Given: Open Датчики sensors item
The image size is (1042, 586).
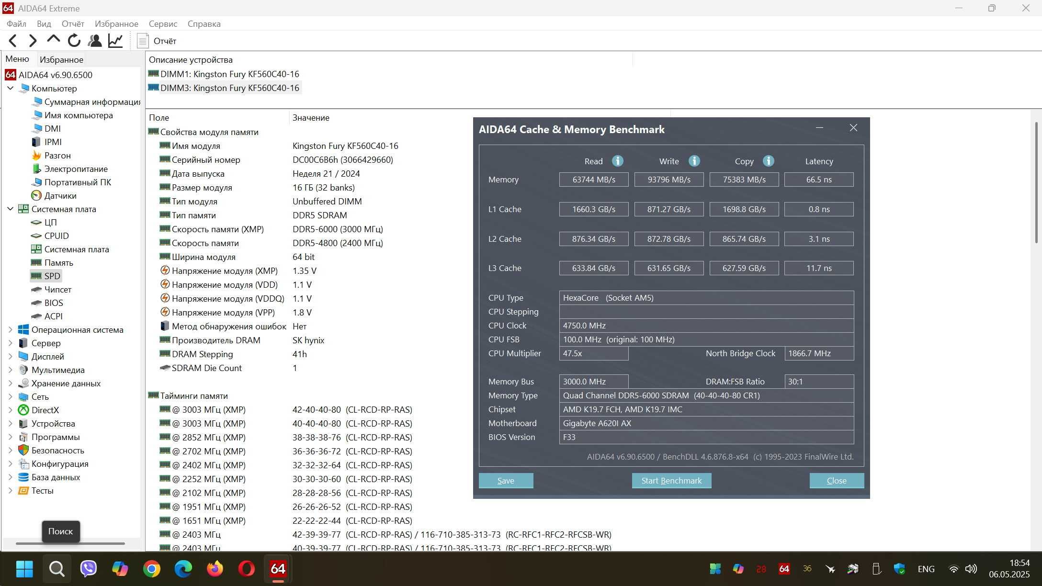Looking at the screenshot, I should 60,195.
